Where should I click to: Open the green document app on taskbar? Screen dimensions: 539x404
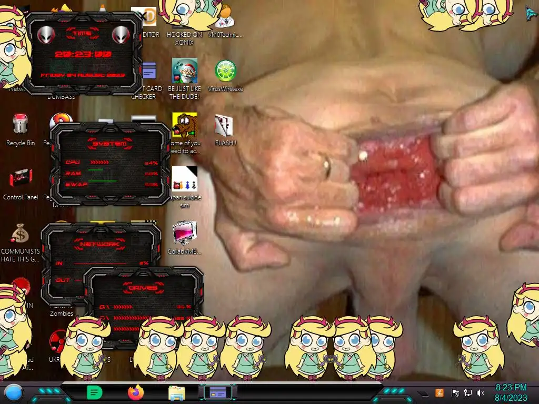pos(95,392)
